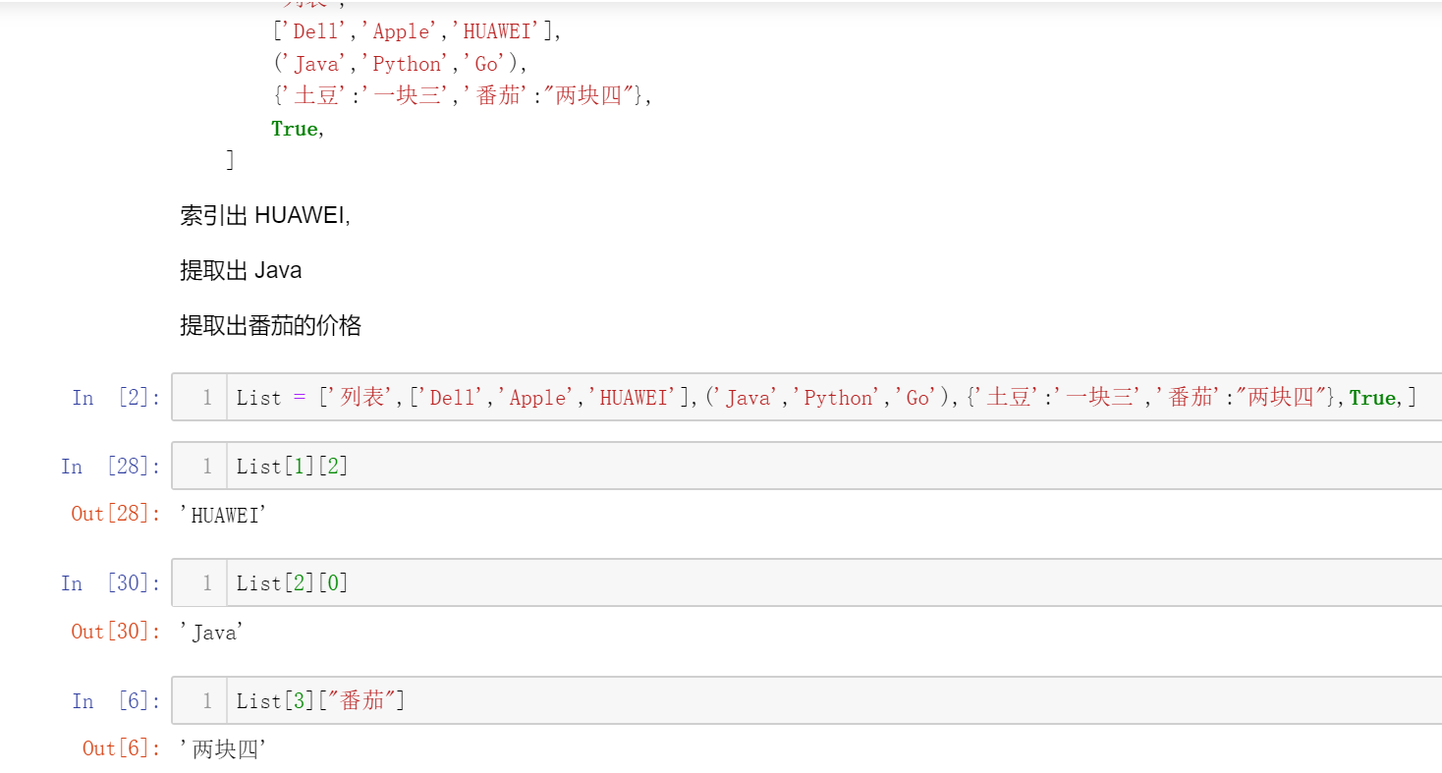Focus the List[1][2] code cell

825,467
